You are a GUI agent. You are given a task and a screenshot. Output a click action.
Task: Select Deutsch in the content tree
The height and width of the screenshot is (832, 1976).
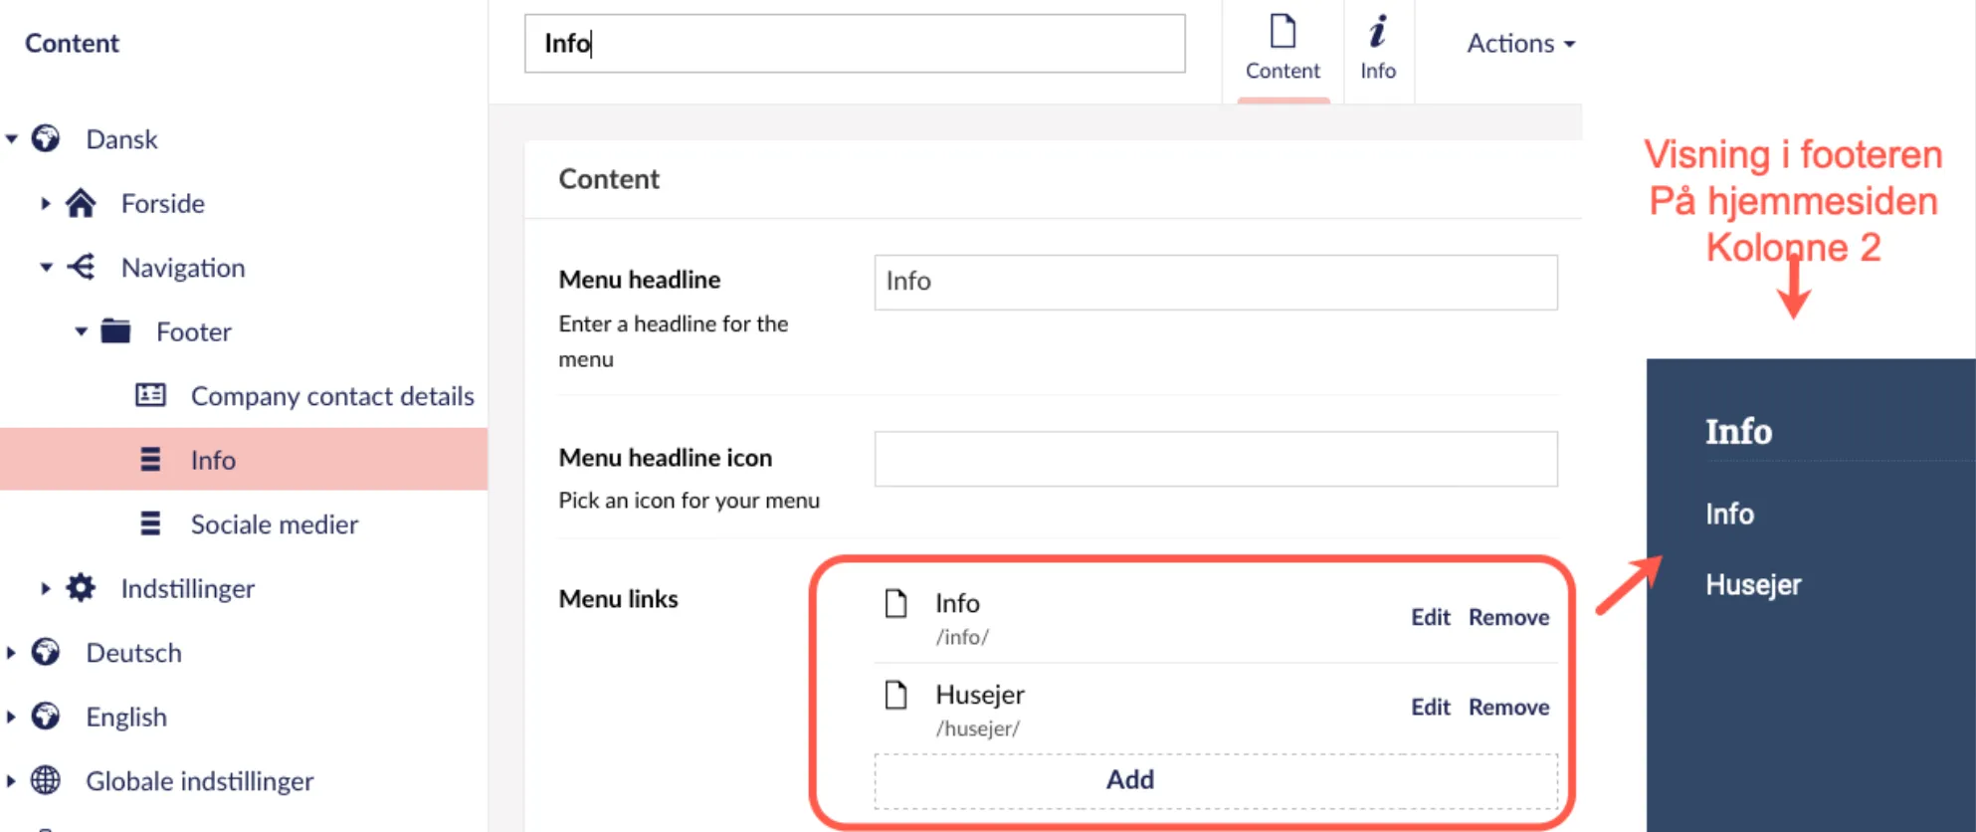coord(133,653)
